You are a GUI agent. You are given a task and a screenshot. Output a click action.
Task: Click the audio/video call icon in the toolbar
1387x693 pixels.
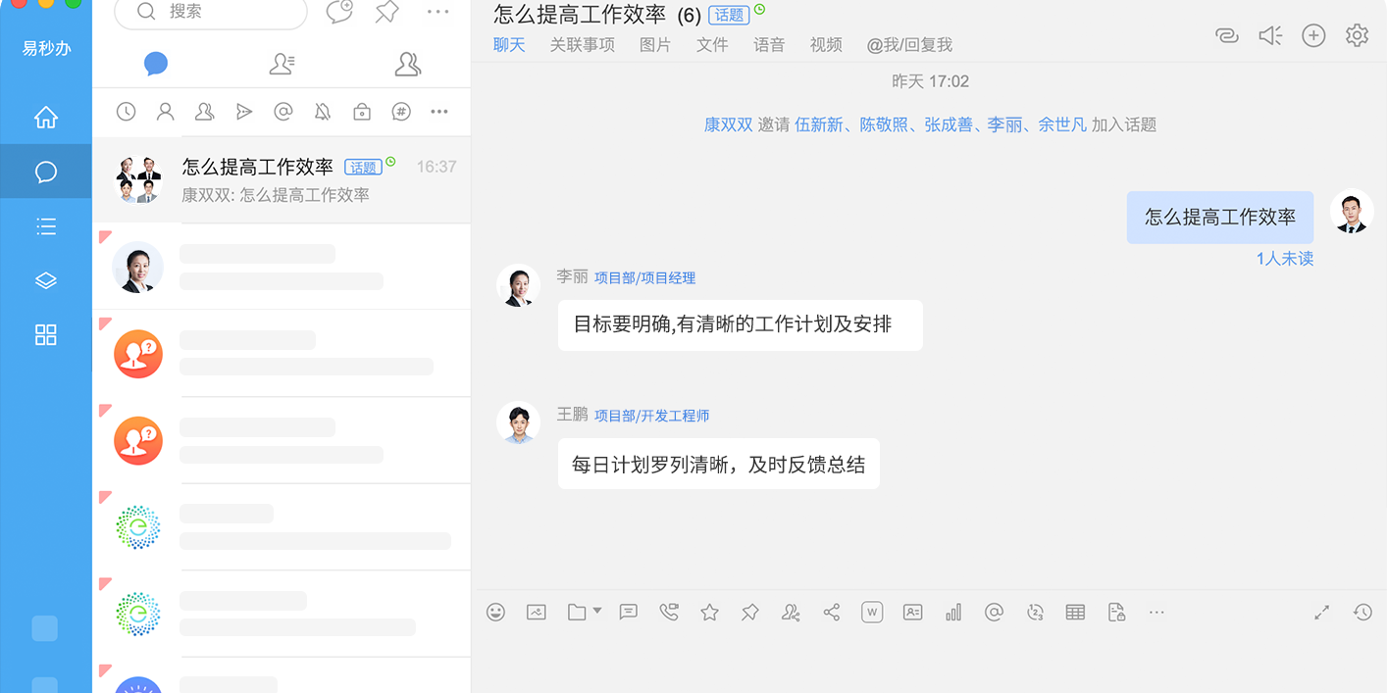point(669,613)
